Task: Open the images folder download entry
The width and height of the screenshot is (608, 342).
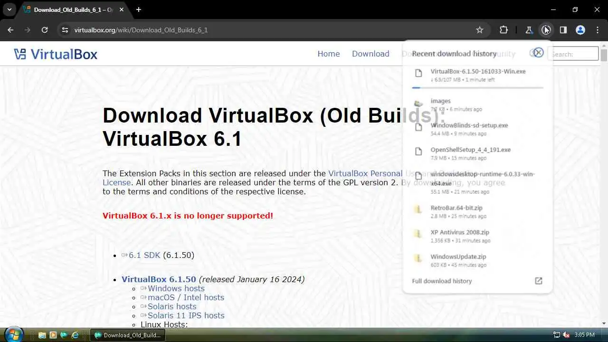Action: [x=477, y=104]
